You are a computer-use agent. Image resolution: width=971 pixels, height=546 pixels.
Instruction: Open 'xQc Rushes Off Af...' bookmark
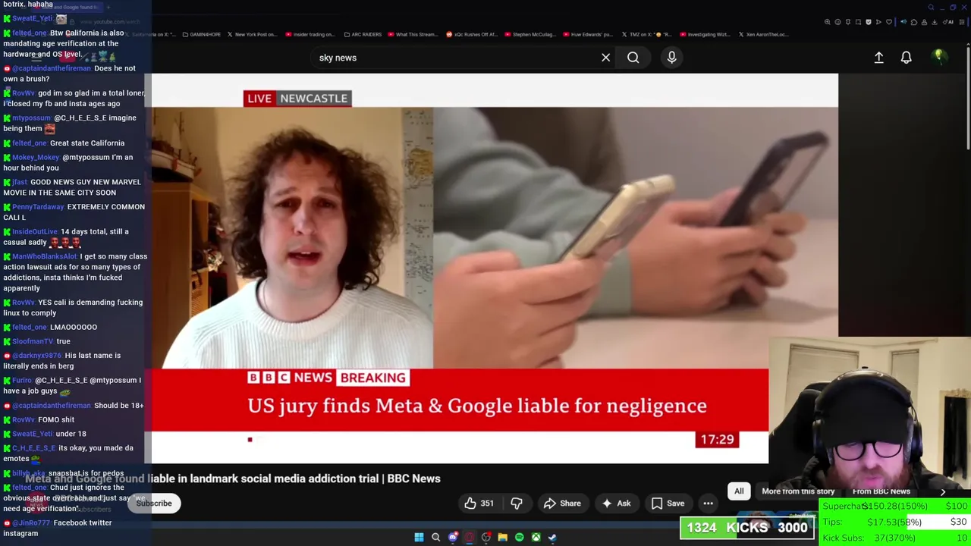coord(472,34)
